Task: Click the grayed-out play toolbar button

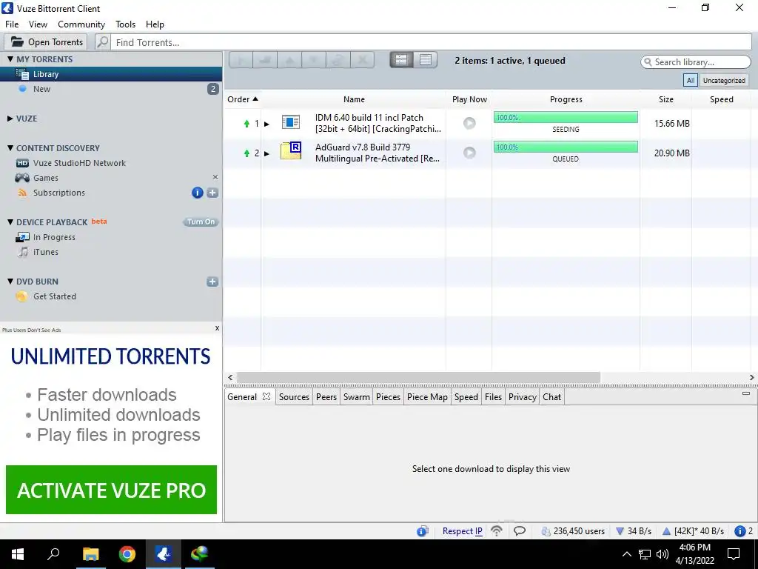Action: 241,60
